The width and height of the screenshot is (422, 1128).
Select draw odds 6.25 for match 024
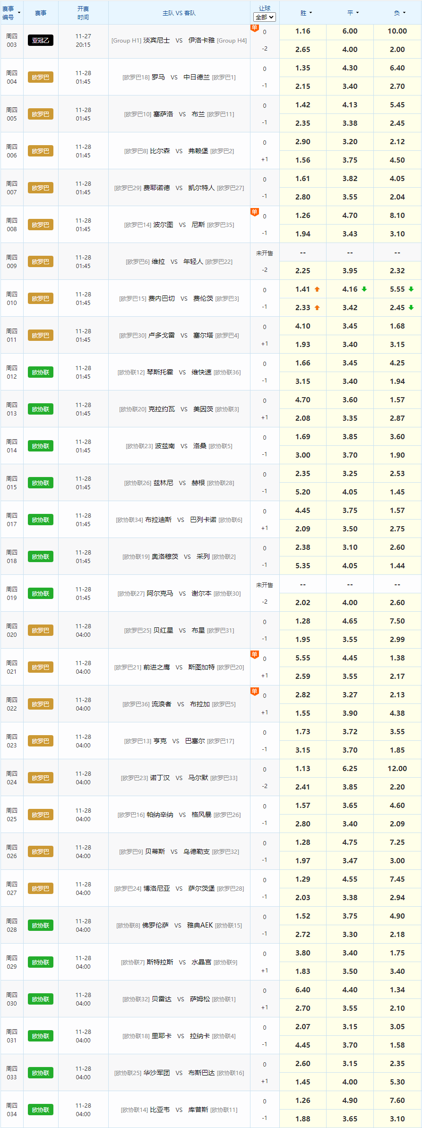point(350,769)
